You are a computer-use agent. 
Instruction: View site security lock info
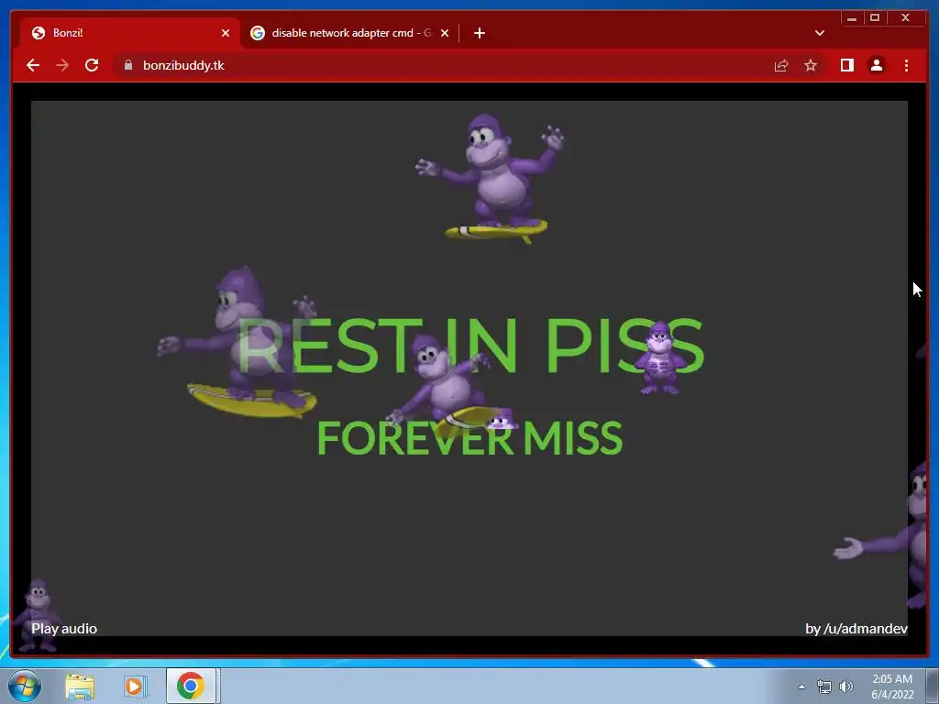pos(128,65)
